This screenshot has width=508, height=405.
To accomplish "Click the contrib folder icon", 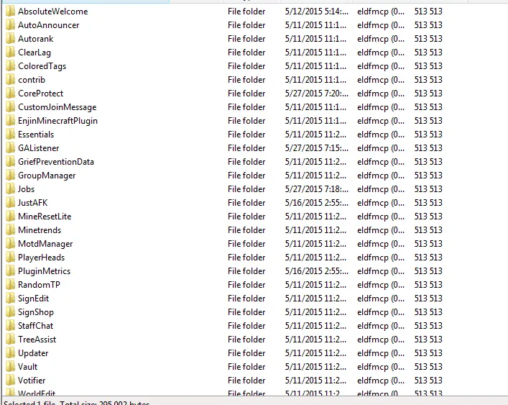I will [x=10, y=79].
